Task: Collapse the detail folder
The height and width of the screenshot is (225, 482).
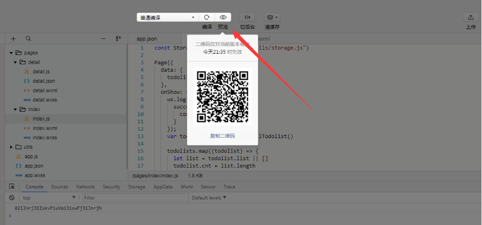Action: coord(16,62)
